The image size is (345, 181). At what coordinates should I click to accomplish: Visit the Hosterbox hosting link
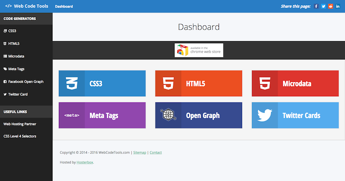pyautogui.click(x=85, y=162)
